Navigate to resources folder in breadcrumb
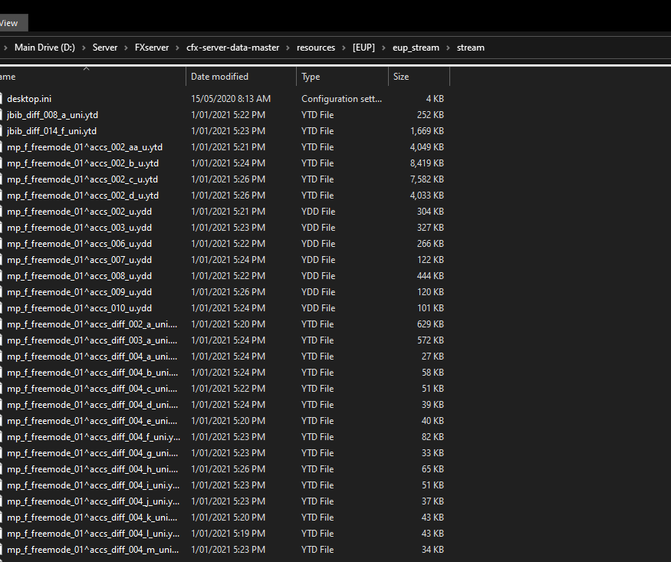671x562 pixels. pyautogui.click(x=316, y=48)
